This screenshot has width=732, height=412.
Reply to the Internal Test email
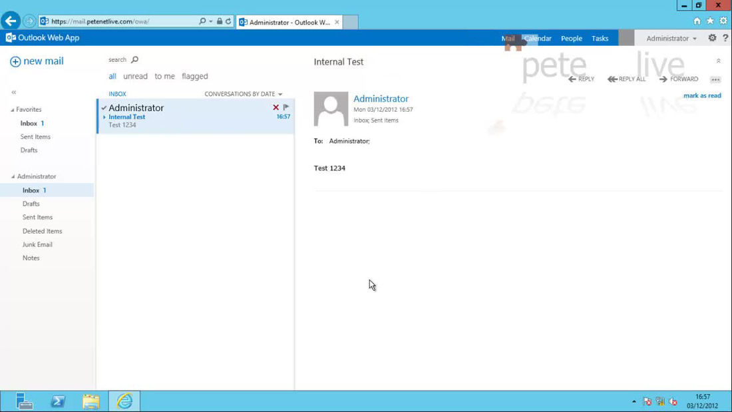581,79
